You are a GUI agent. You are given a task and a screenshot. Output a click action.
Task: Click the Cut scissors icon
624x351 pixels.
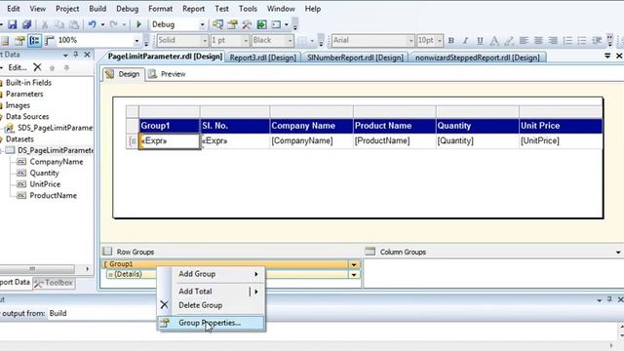point(45,24)
